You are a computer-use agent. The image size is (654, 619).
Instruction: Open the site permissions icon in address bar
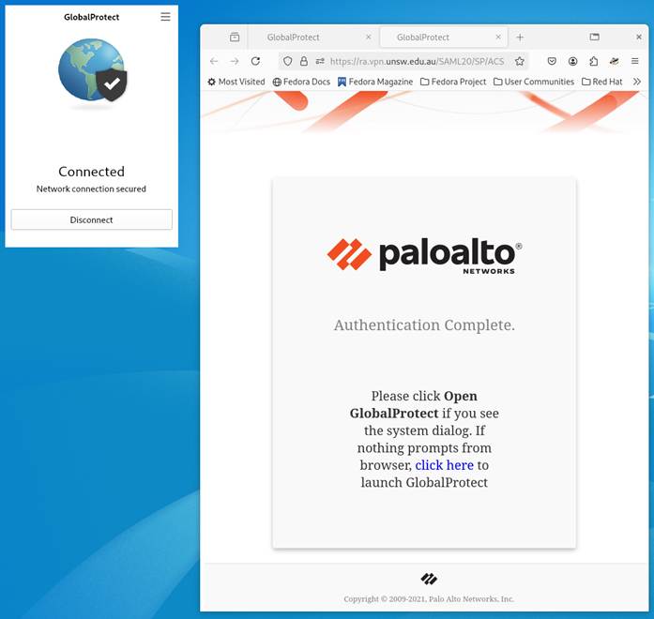pyautogui.click(x=320, y=61)
